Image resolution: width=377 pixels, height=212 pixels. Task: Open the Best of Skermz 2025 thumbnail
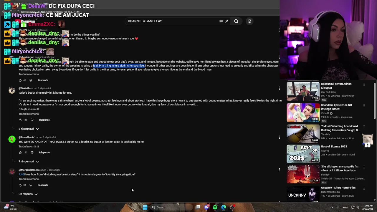303,154
